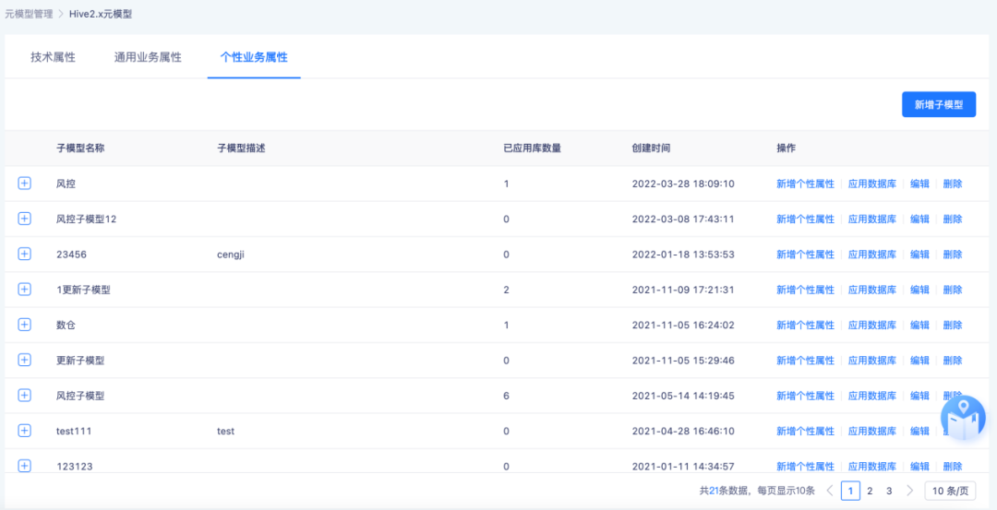Click 删除 for the 更新子模型 row

pos(952,361)
